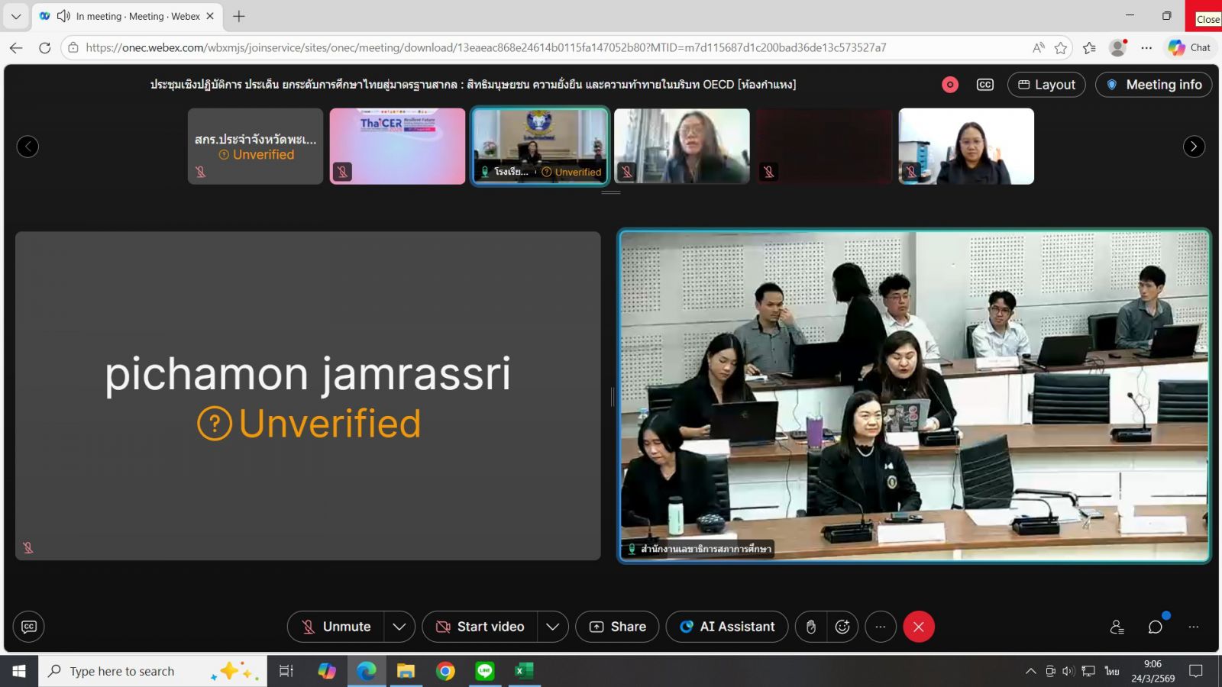Click the recording indicator icon

[x=949, y=85]
